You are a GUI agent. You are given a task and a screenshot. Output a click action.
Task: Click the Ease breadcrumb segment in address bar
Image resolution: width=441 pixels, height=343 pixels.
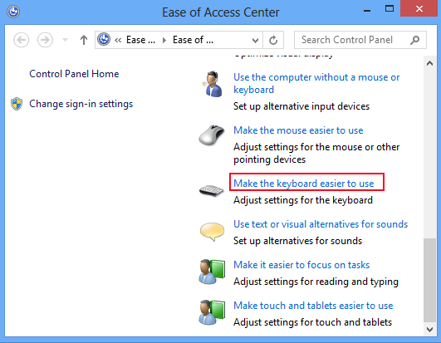point(140,40)
